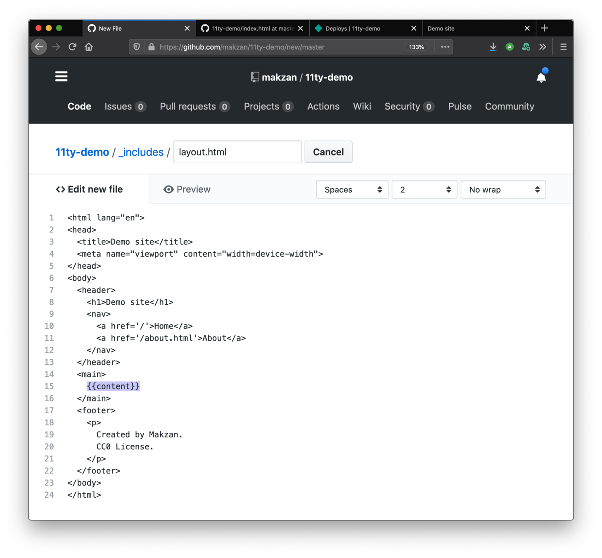Open the Pull requests tab
602x558 pixels.
pyautogui.click(x=195, y=106)
